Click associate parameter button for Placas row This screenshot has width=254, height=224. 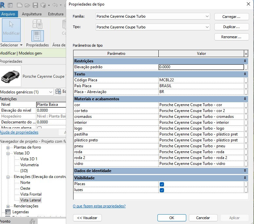(246, 184)
